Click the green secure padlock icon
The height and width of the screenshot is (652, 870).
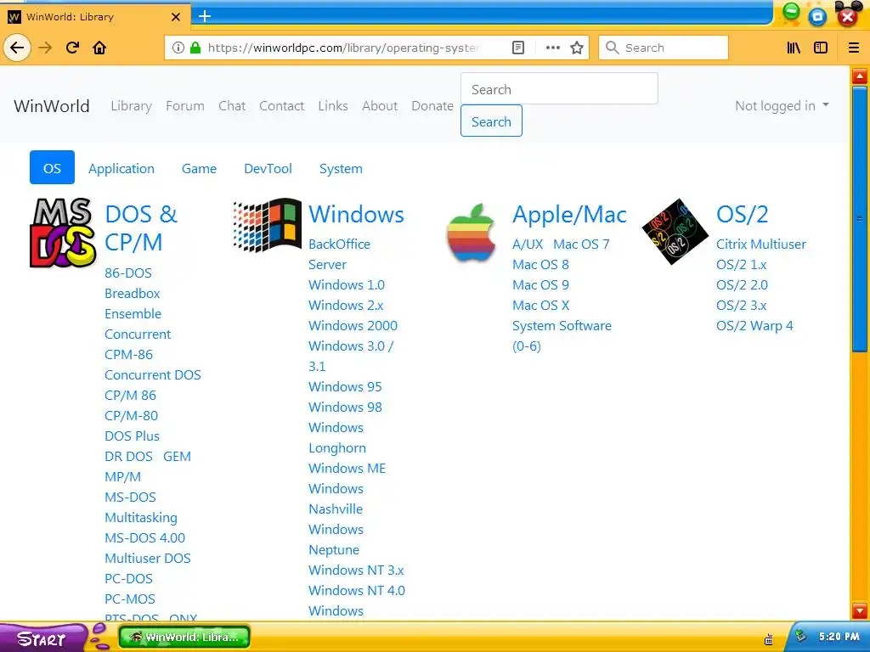pos(195,48)
